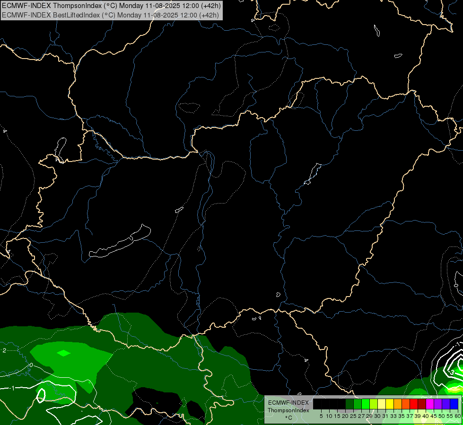This screenshot has width=463, height=425.
Task: Click the legend label 'ECMWF-INDEX'
Action: click(288, 403)
